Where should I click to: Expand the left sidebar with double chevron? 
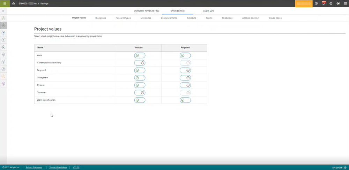tap(3, 11)
